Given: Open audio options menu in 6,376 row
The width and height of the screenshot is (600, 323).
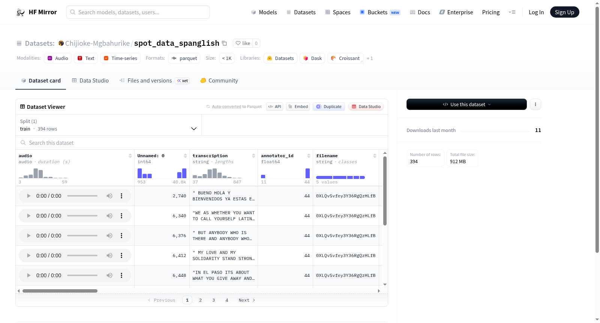Looking at the screenshot, I should pos(121,236).
